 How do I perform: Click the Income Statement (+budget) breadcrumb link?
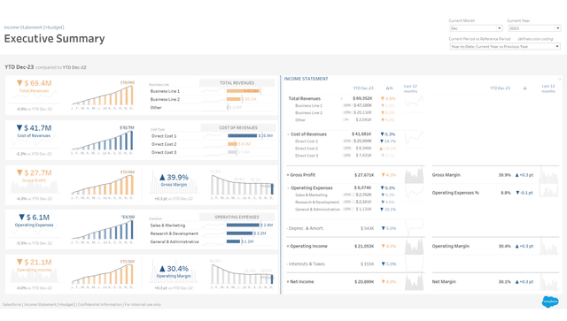coord(34,27)
